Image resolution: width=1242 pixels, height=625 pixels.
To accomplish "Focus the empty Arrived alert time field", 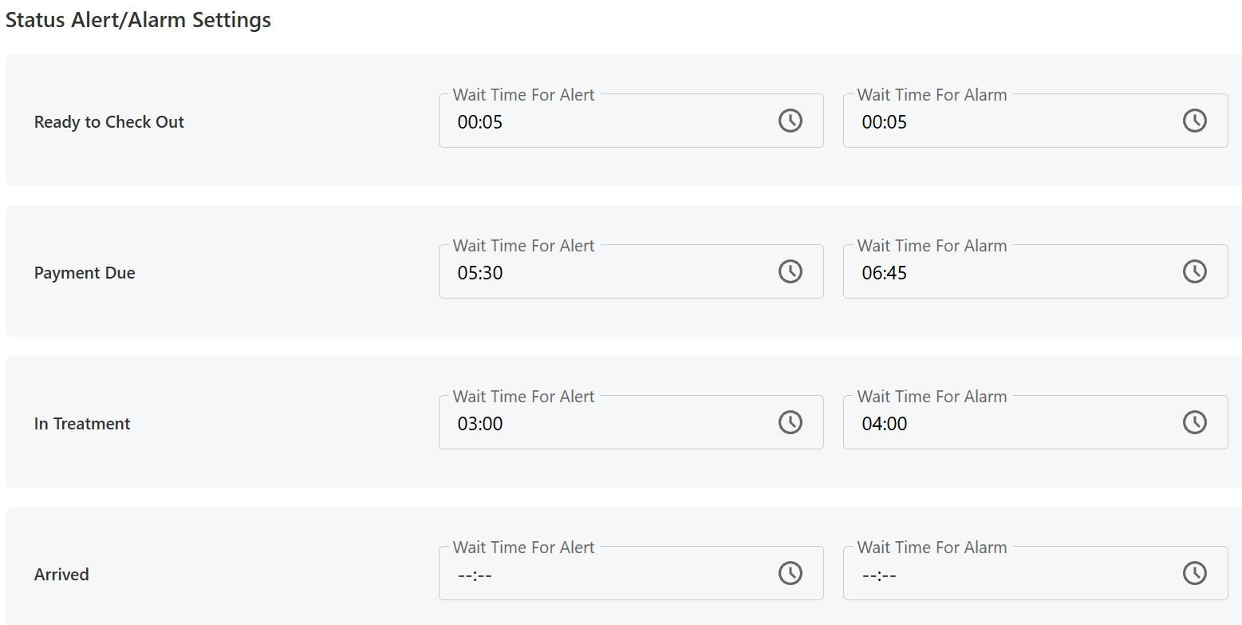I will (475, 575).
